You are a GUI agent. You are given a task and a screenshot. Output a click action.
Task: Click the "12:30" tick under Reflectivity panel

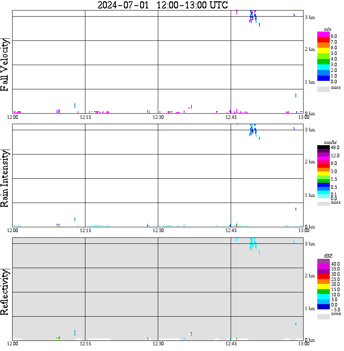pyautogui.click(x=158, y=344)
